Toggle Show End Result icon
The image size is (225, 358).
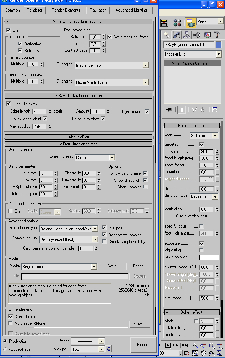[x=182, y=110]
